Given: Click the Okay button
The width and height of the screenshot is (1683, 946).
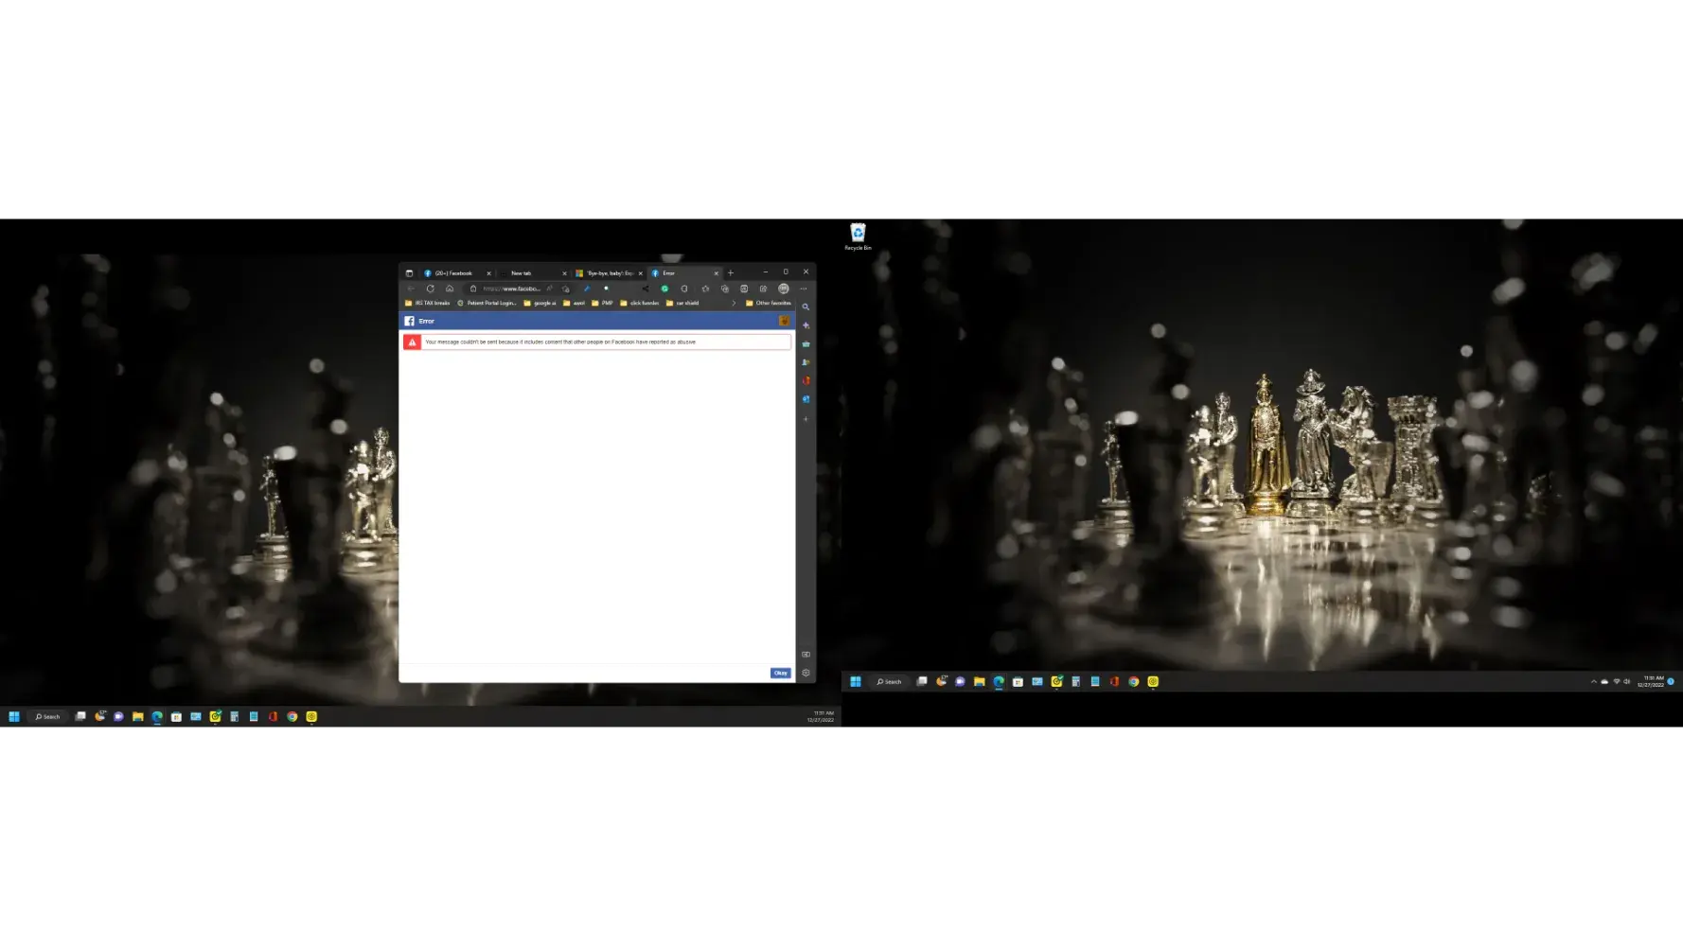Looking at the screenshot, I should tap(781, 673).
